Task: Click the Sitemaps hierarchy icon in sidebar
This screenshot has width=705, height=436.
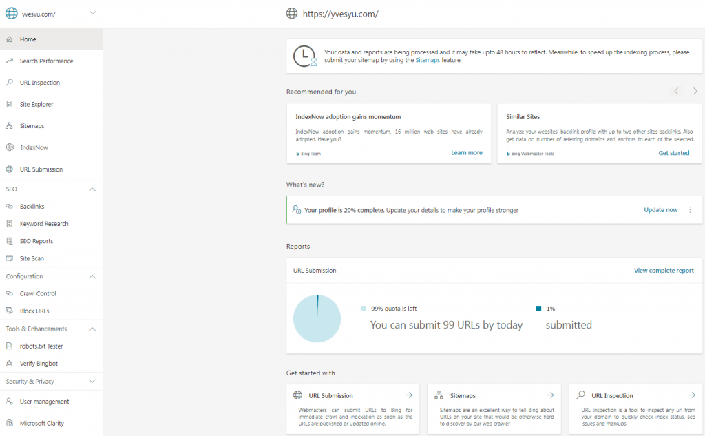Action: tap(10, 126)
